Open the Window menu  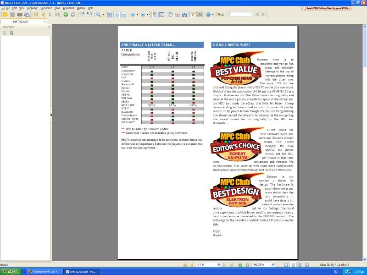pos(81,8)
